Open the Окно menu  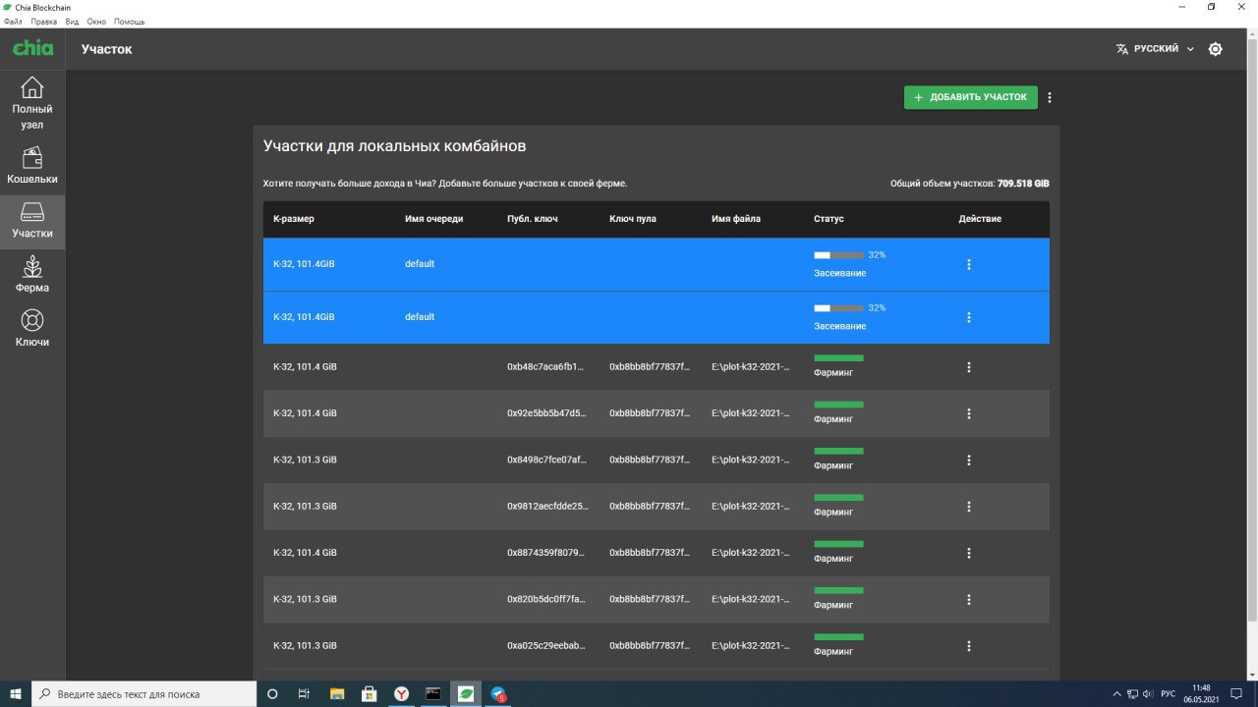[x=96, y=21]
